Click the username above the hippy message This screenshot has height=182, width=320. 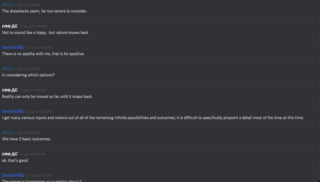tap(10, 26)
